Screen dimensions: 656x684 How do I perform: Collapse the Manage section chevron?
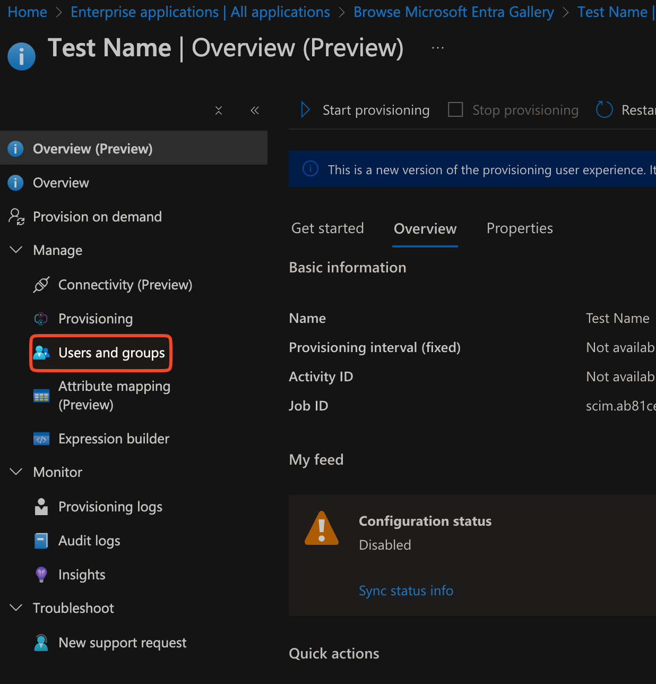(16, 250)
